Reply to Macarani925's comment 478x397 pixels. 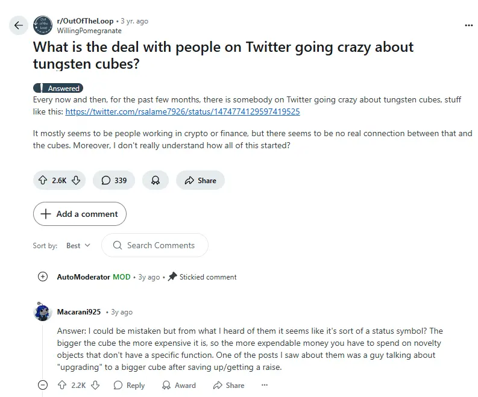[129, 385]
